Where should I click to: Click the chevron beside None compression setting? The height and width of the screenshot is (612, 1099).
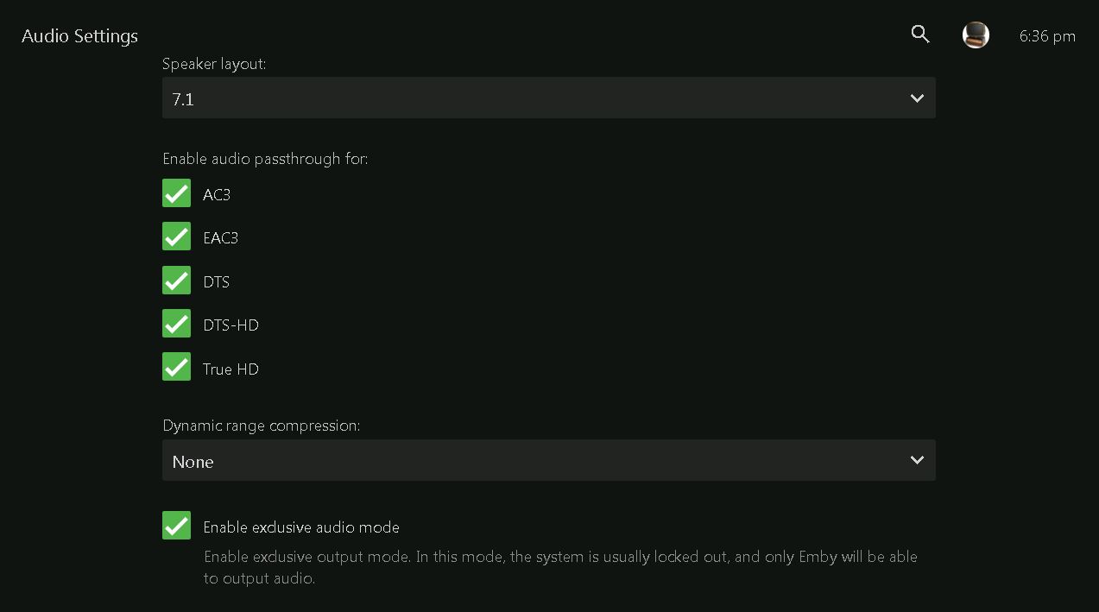(917, 460)
